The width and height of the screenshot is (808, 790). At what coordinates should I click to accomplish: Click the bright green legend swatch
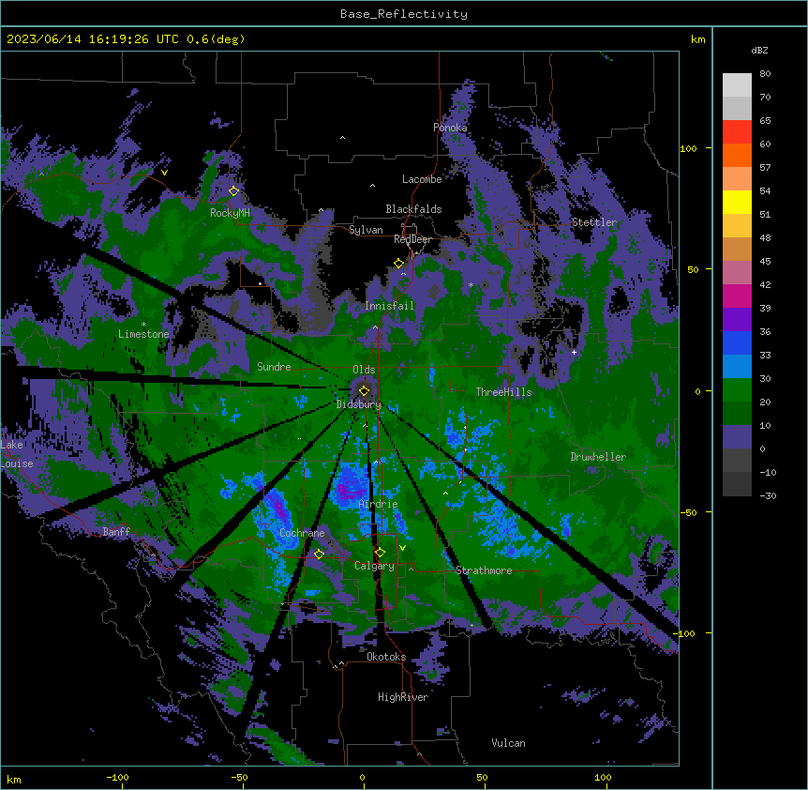pyautogui.click(x=737, y=390)
